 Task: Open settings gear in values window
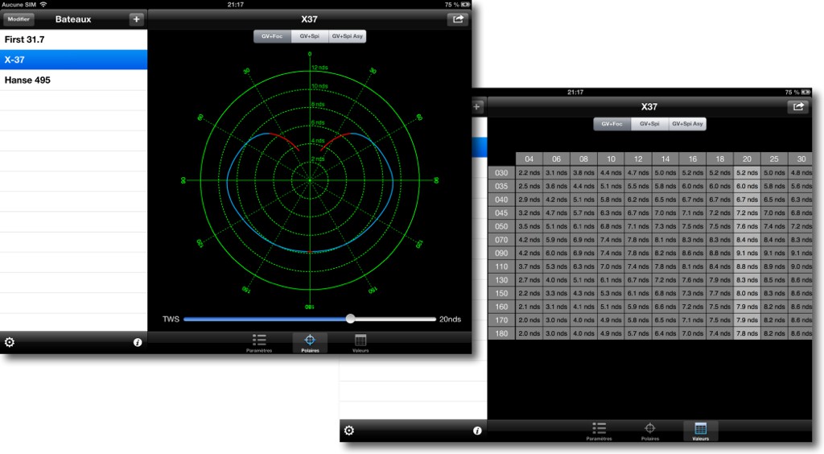click(349, 431)
